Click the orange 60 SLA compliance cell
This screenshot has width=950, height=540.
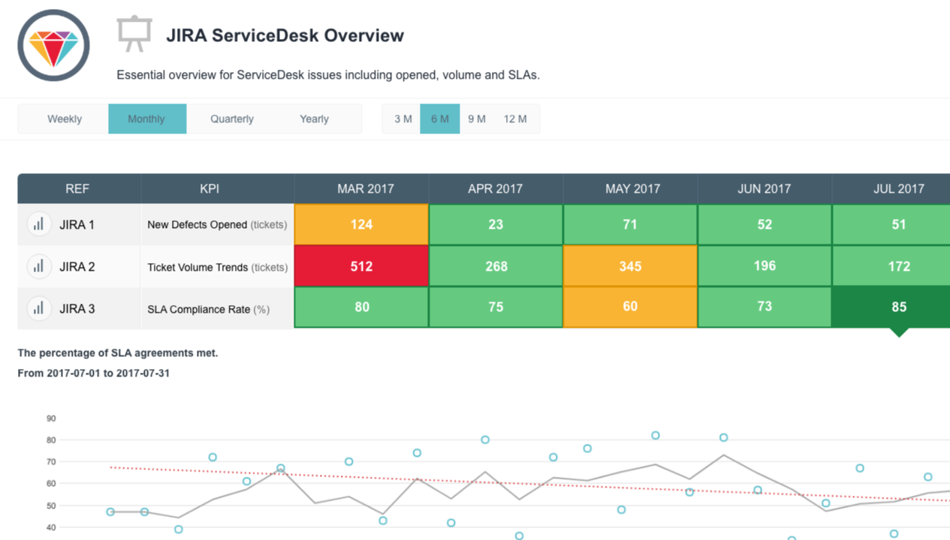[x=630, y=307]
